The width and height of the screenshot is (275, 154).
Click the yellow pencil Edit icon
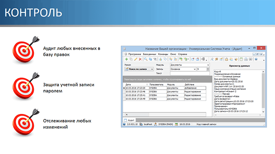(136, 59)
